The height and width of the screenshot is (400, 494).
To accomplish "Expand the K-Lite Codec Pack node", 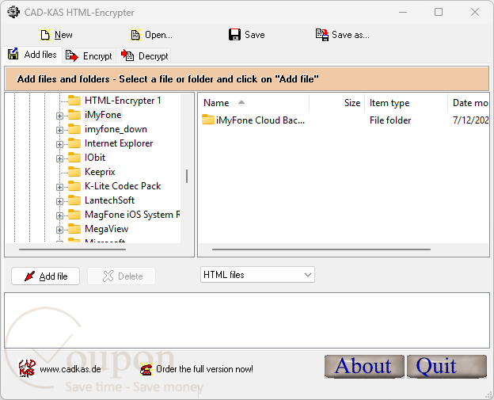I will pos(59,187).
